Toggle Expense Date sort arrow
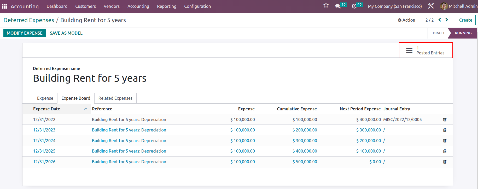The width and height of the screenshot is (478, 189). [85, 109]
